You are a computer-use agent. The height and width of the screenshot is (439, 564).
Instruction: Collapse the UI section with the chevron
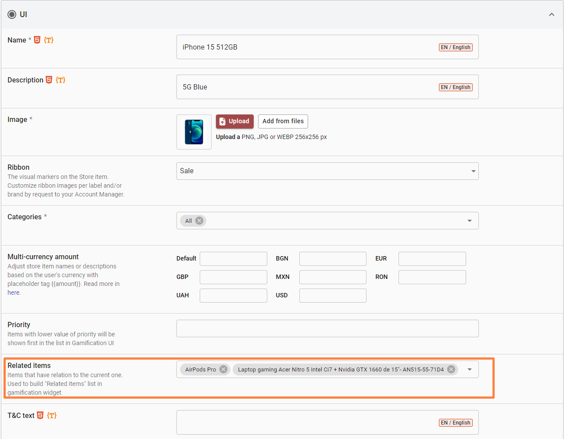[551, 14]
